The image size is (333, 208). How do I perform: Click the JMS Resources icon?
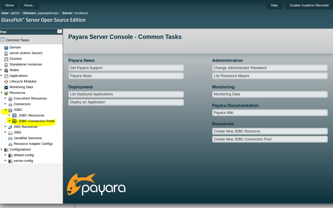click(10, 127)
